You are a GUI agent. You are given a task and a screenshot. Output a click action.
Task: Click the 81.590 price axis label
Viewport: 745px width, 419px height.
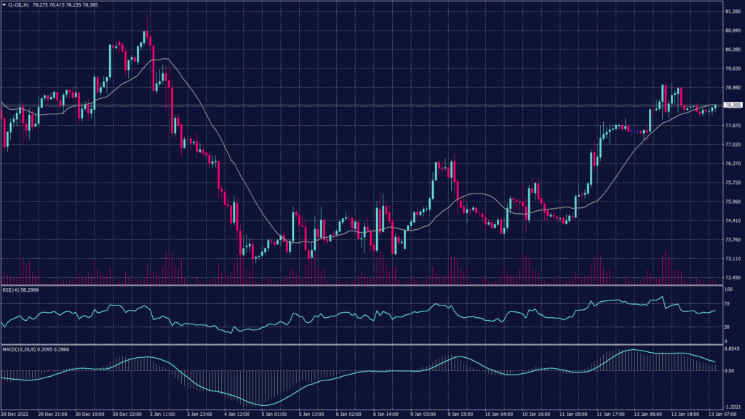pos(731,12)
